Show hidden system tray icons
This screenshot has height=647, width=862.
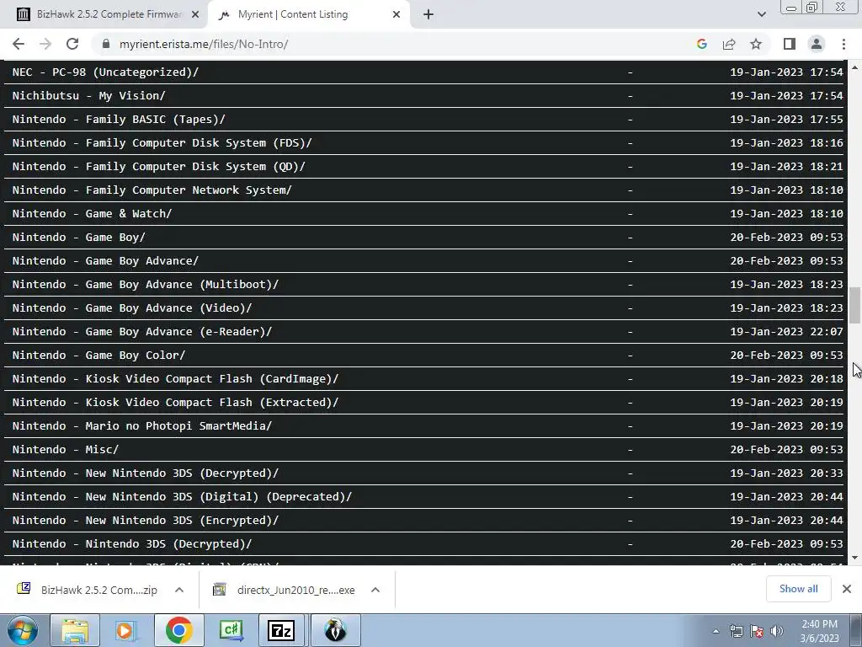(x=716, y=631)
